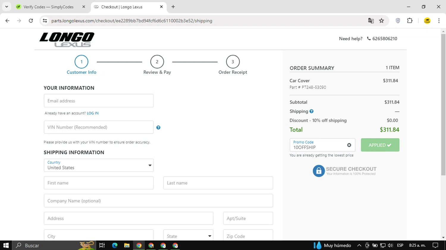Open Task View on the taskbar
Screen dimensions: 446x250
click(x=102, y=245)
